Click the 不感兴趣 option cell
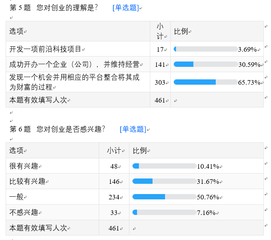This screenshot has width=271, height=240. pyautogui.click(x=24, y=212)
